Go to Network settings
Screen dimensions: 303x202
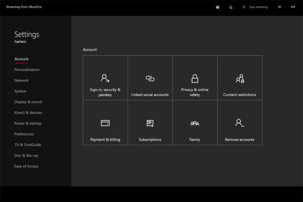pos(21,80)
